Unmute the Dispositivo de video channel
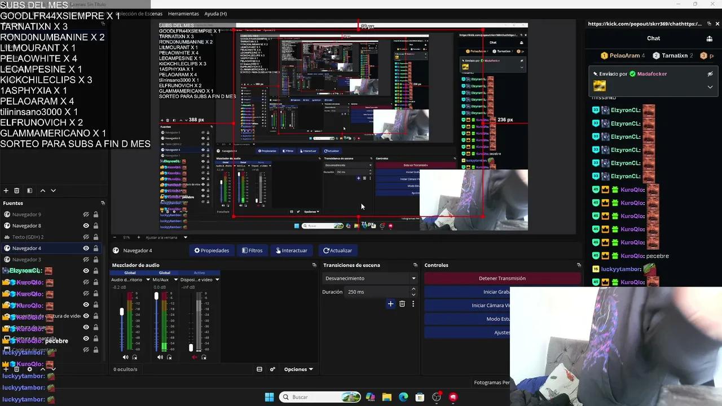Image resolution: width=722 pixels, height=406 pixels. [x=195, y=357]
